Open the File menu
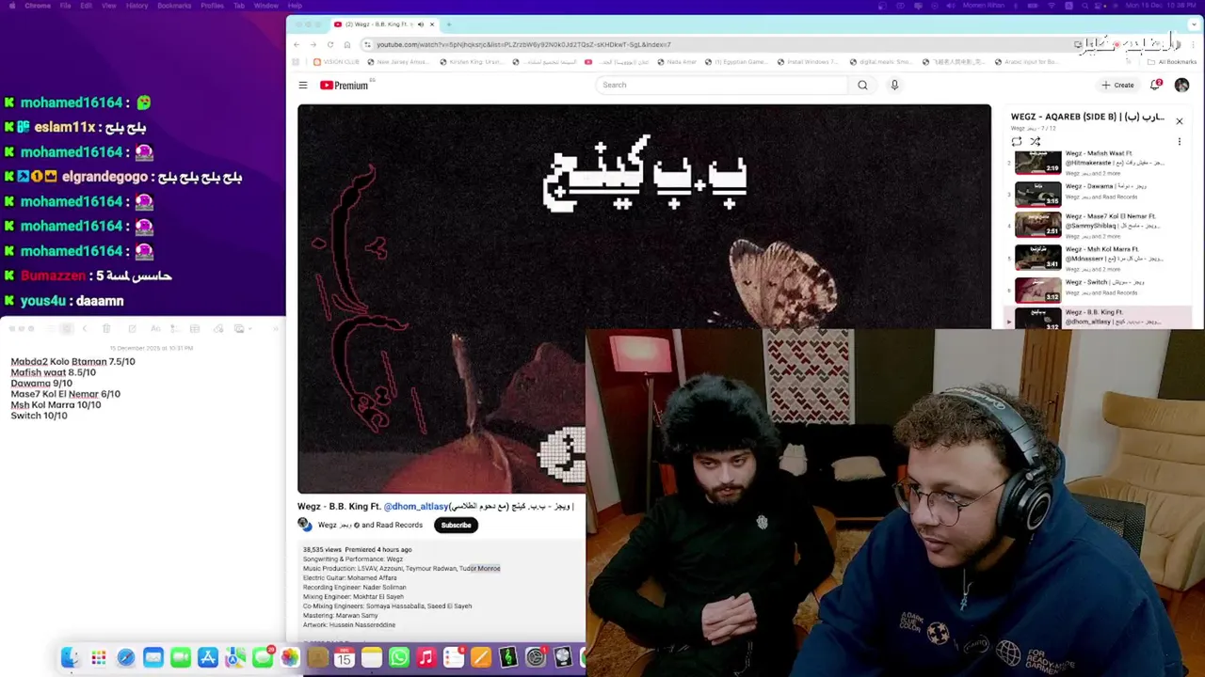1205x677 pixels. pyautogui.click(x=66, y=6)
